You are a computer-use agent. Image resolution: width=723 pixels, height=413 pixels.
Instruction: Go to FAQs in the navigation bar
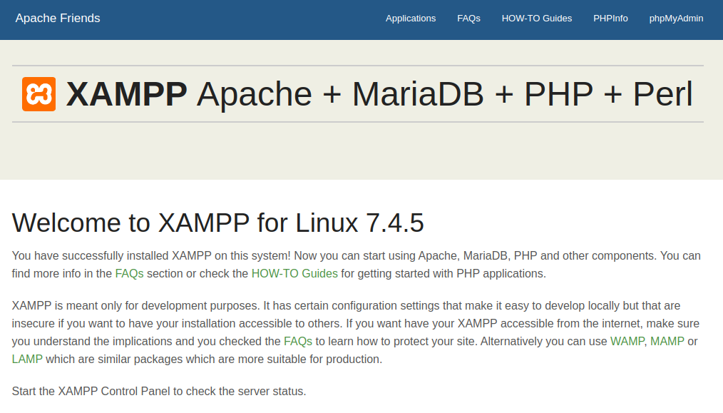[468, 19]
